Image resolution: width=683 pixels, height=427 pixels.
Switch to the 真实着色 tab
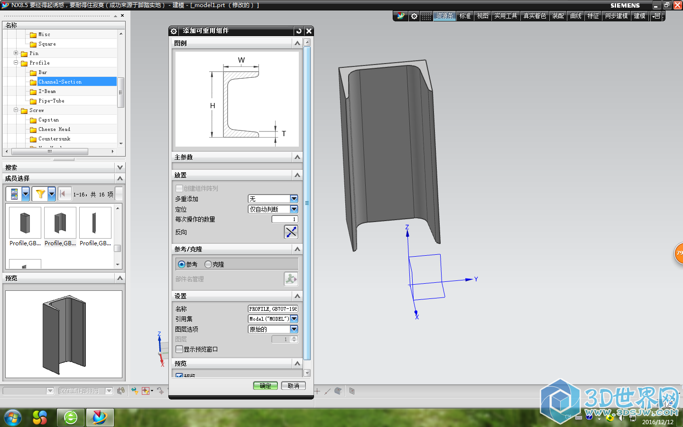tap(535, 16)
